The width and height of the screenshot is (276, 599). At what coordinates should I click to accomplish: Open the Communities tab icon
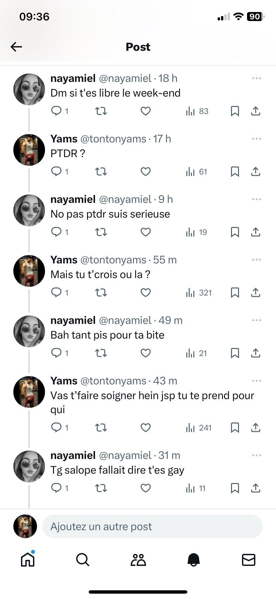coord(138,559)
